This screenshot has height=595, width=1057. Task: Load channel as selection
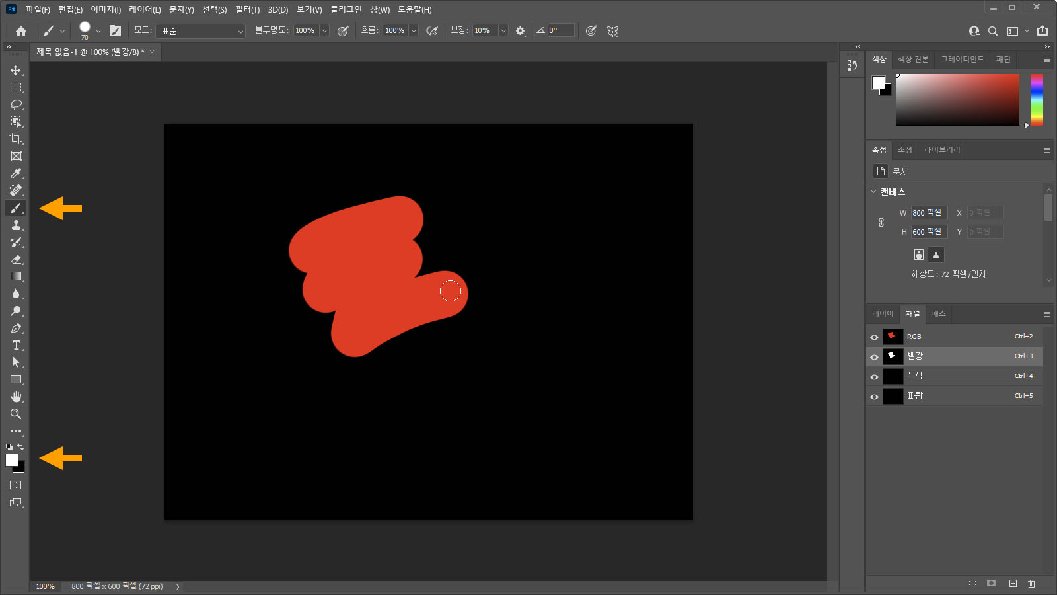point(972,583)
